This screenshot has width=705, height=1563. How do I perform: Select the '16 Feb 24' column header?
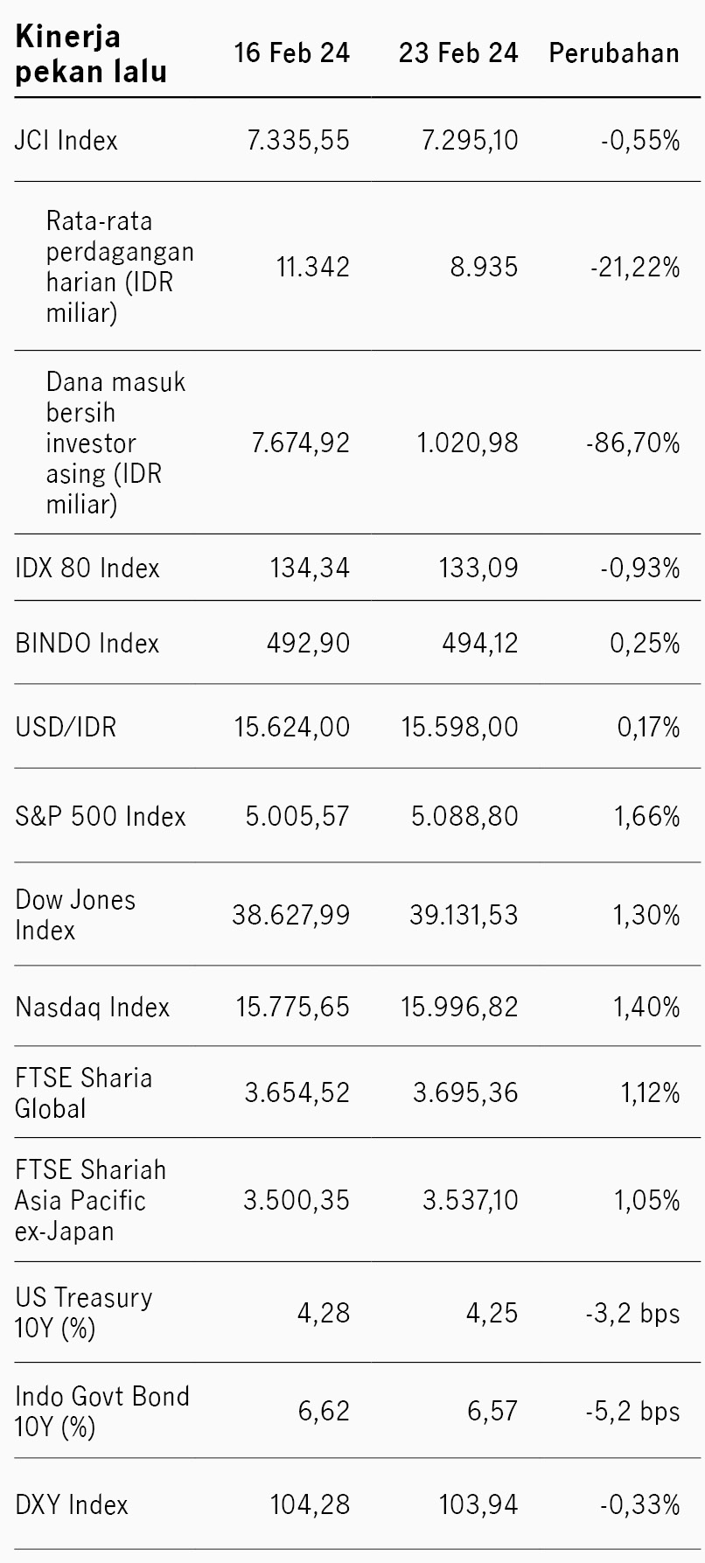click(292, 53)
